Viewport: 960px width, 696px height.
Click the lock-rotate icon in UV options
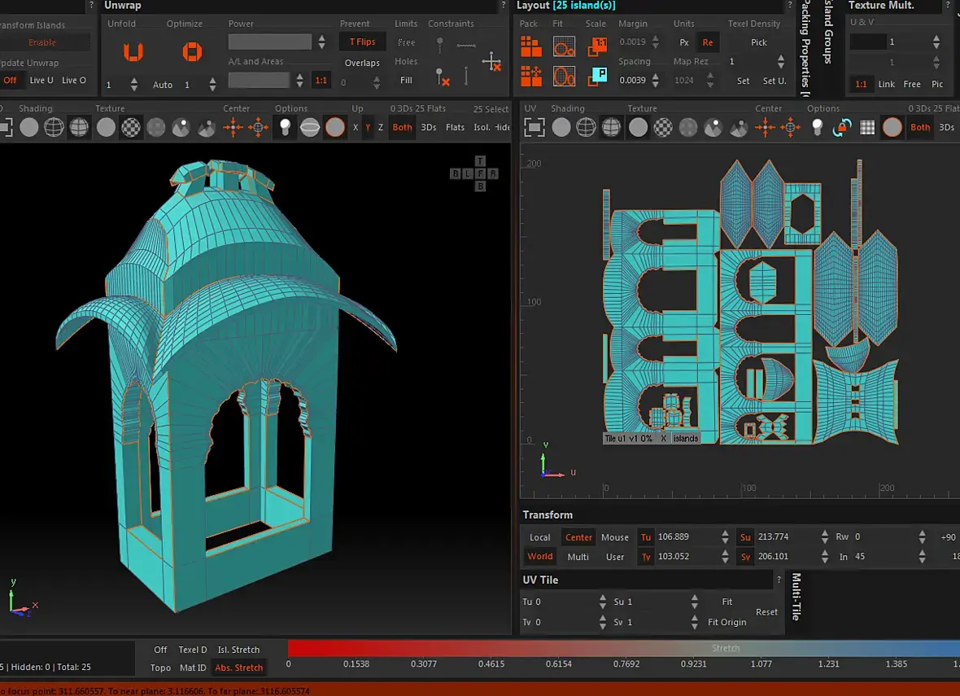coord(843,127)
